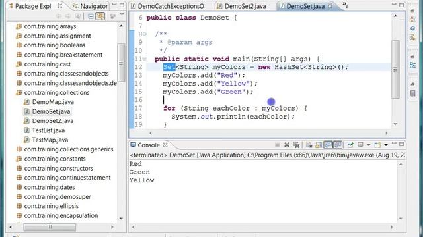
Task: Select the com.training.cast package
Action: [x=47, y=65]
